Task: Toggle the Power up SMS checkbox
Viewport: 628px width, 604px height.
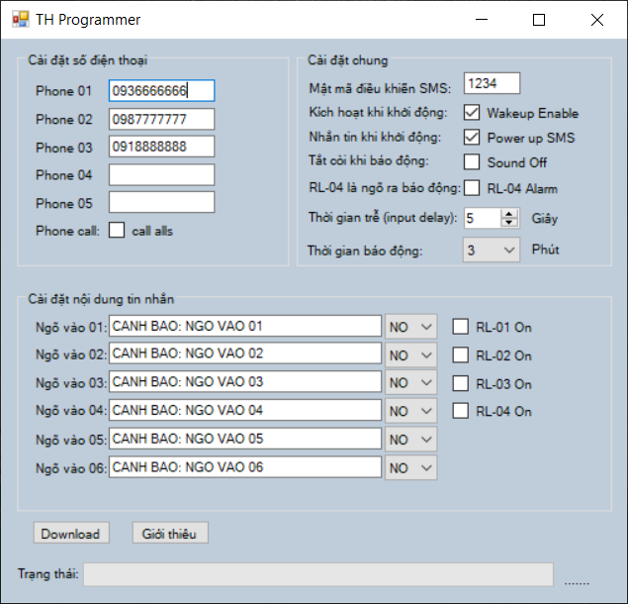Action: click(x=472, y=137)
